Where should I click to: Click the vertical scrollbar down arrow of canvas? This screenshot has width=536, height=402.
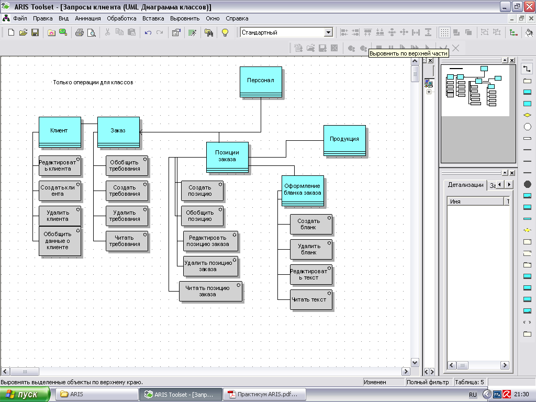click(415, 363)
